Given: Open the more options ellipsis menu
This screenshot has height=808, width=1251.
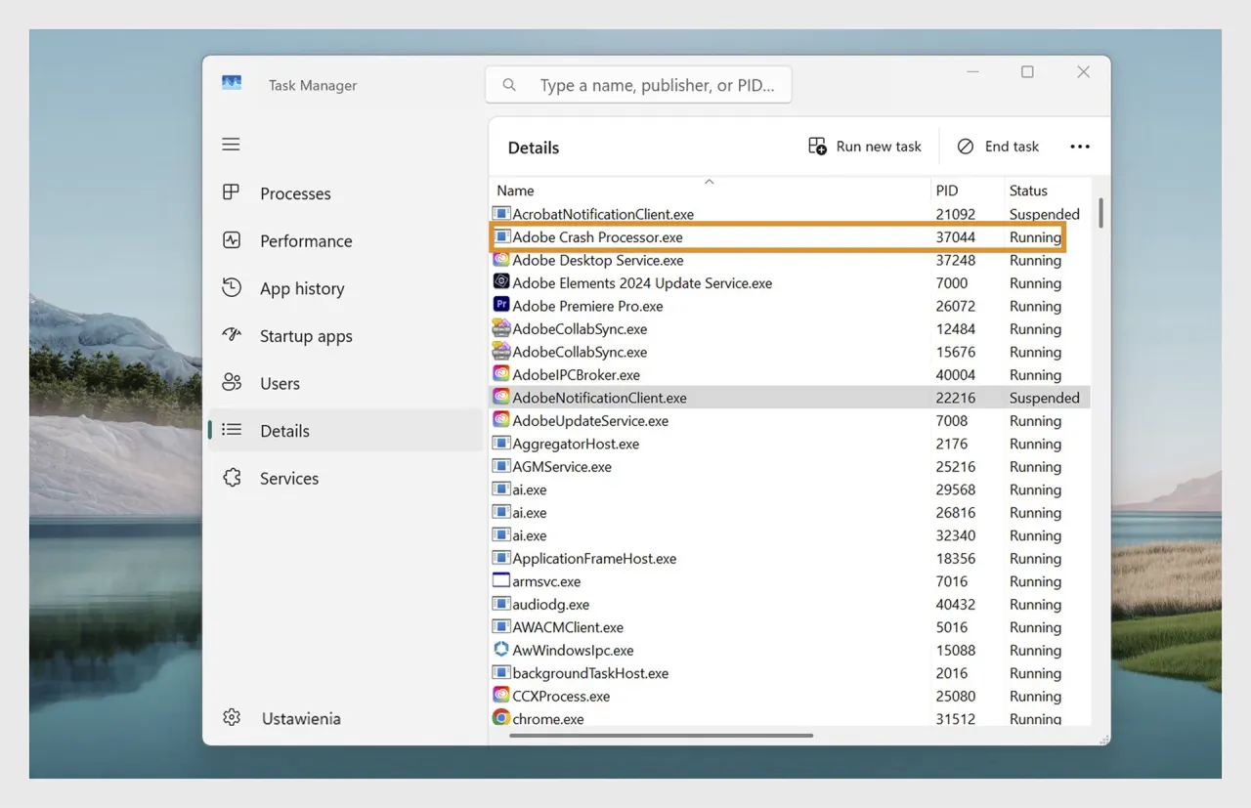Looking at the screenshot, I should pos(1080,146).
